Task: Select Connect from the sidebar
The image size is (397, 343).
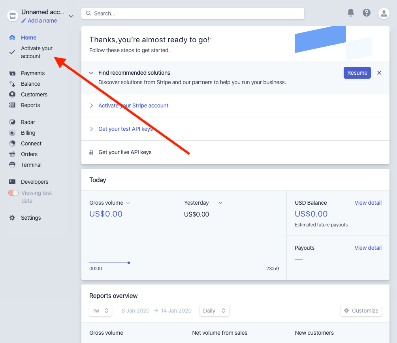Action: 32,143
